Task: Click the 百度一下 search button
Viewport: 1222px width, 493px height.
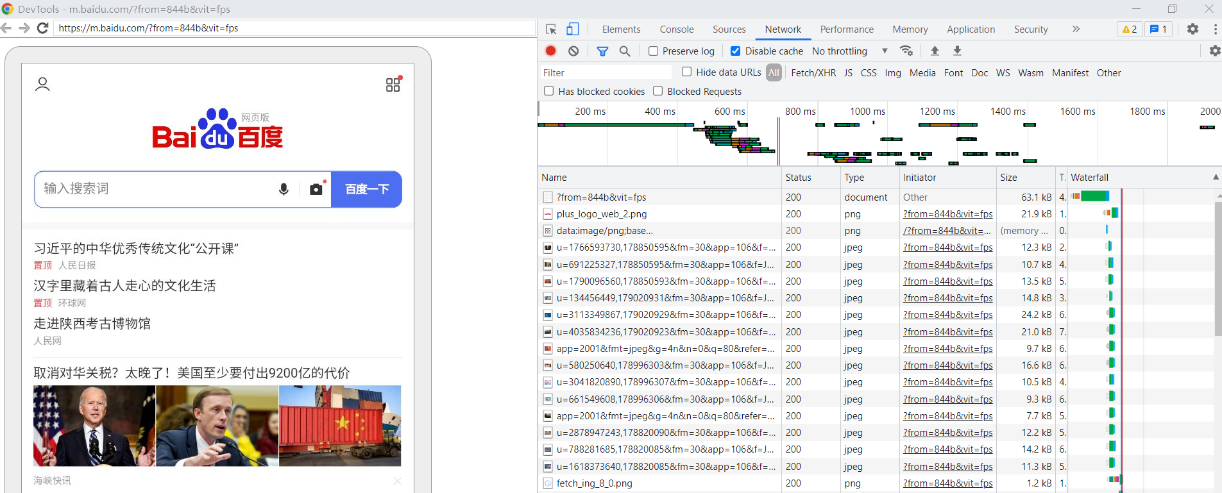Action: point(367,189)
